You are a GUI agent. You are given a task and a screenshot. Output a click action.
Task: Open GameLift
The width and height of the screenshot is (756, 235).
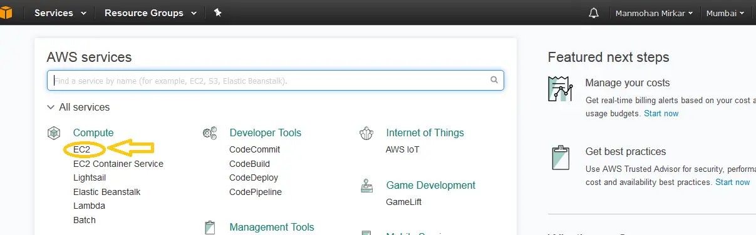click(404, 202)
